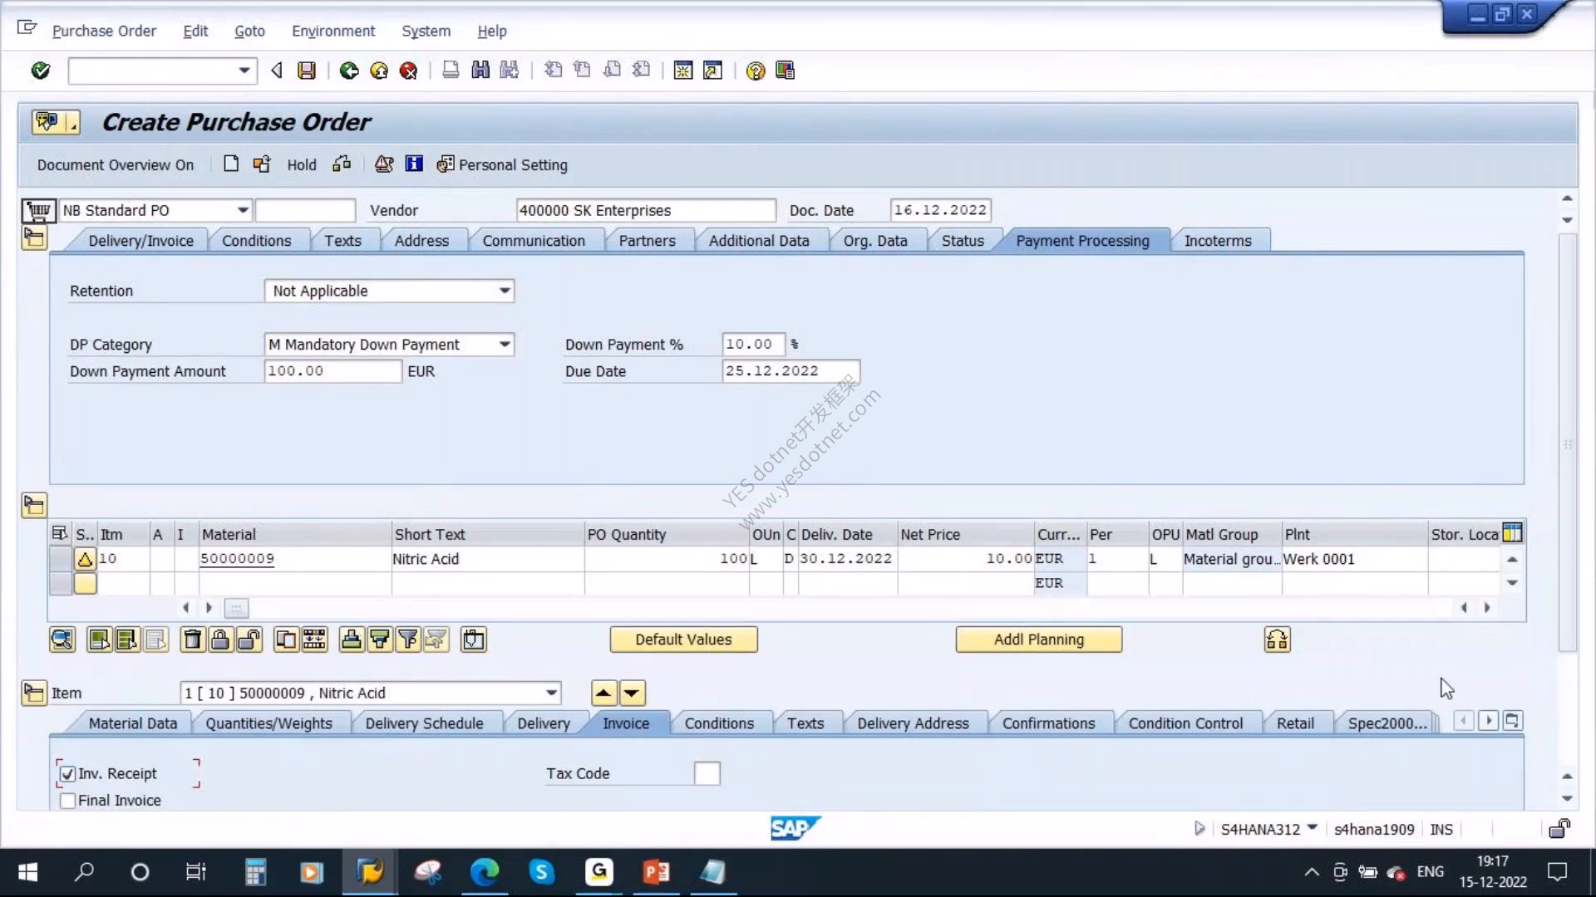Click the Create new document icon
Image resolution: width=1596 pixels, height=897 pixels.
(231, 164)
